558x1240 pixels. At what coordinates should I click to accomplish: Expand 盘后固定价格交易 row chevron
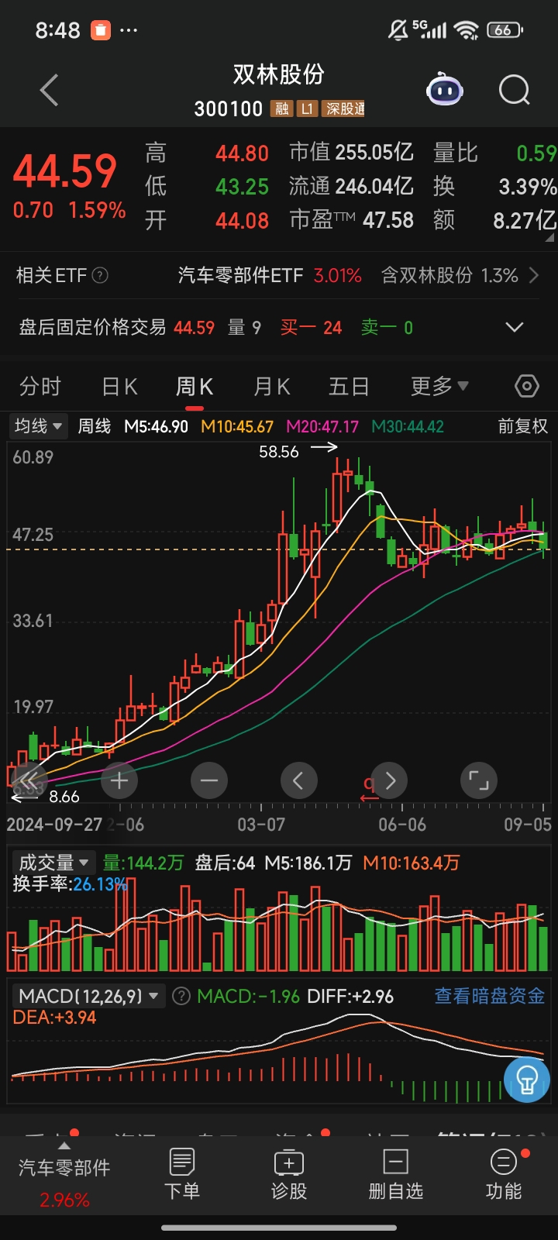pyautogui.click(x=515, y=327)
